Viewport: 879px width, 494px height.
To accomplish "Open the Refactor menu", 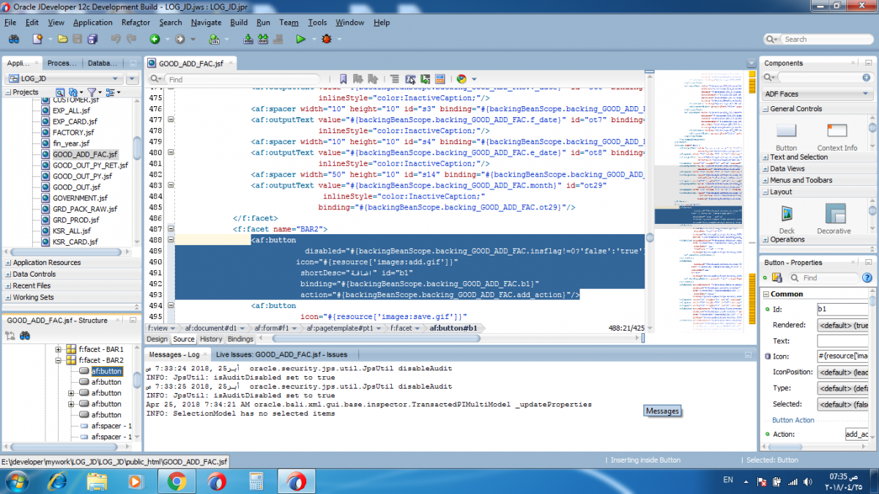I will 136,23.
